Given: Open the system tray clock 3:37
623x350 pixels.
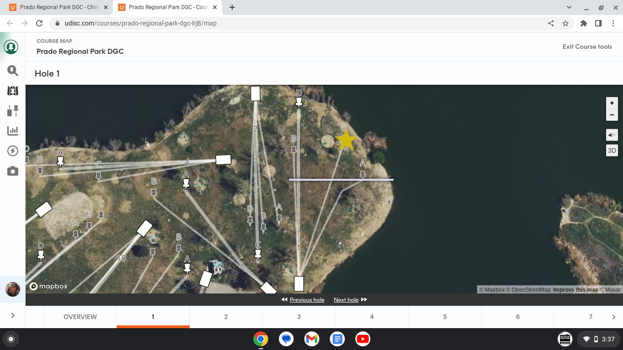Looking at the screenshot, I should (x=608, y=339).
